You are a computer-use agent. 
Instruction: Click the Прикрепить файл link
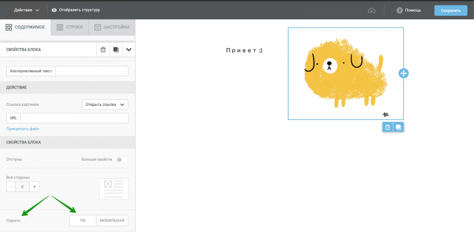pyautogui.click(x=23, y=129)
